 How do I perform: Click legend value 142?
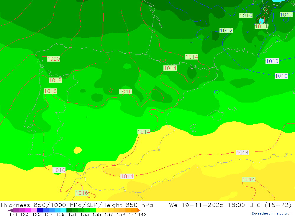point(142,214)
